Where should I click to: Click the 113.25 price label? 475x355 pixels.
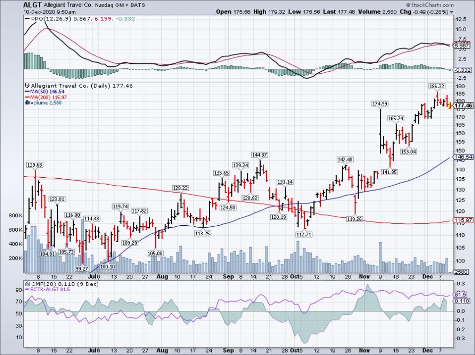click(203, 233)
